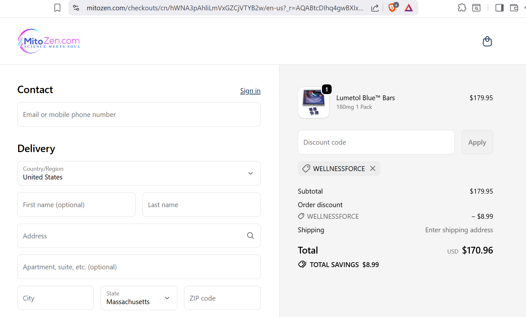Click the Lumetol Blue™ Bars product name
This screenshot has width=526, height=317.
pos(365,98)
